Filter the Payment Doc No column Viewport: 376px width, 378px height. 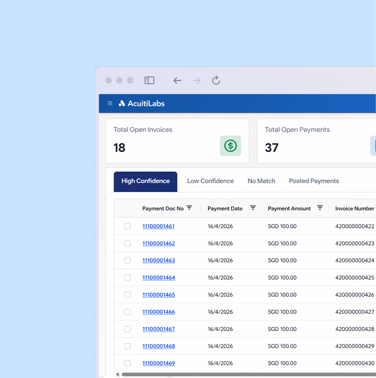pos(190,208)
